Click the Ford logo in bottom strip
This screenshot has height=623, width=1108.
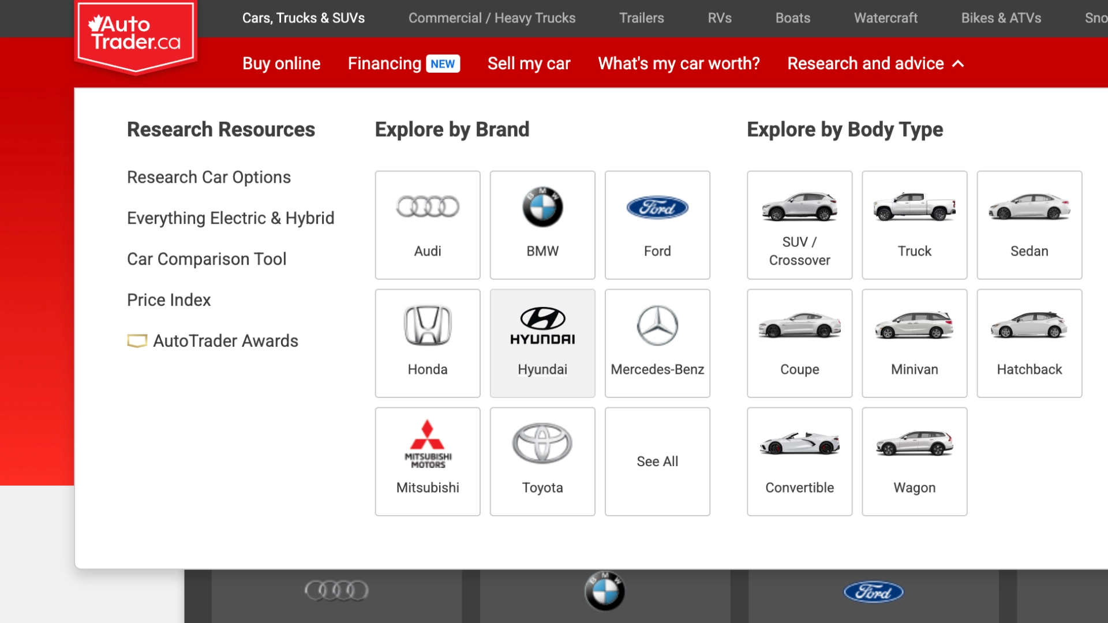click(x=873, y=592)
